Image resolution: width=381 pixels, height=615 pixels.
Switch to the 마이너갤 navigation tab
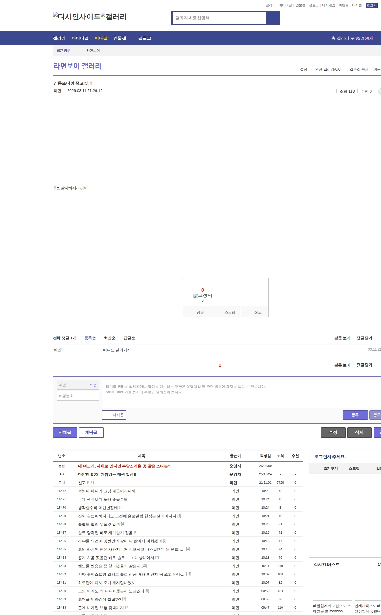(80, 38)
